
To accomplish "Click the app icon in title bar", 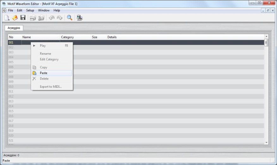I will 4,4.
